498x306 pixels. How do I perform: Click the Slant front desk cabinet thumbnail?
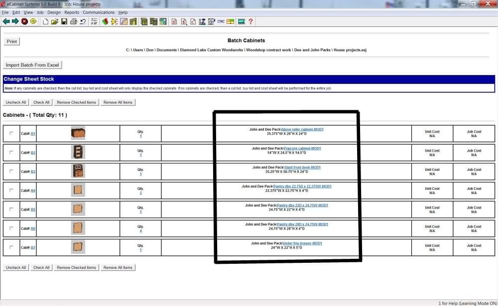pos(78,171)
